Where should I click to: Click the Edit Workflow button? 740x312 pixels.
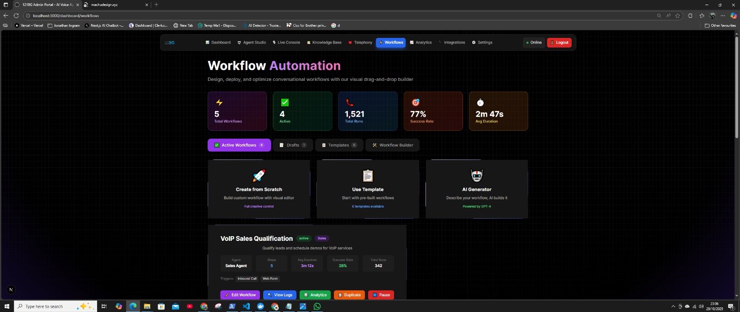tap(240, 295)
